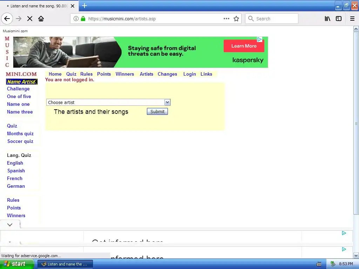The width and height of the screenshot is (359, 269).
Task: Close the 'Listen and name the song' tab
Action: tap(73, 6)
